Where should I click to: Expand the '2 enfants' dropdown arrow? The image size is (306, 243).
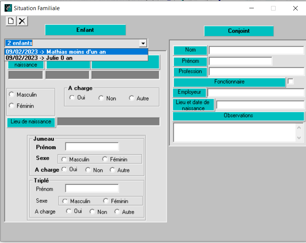pos(143,43)
